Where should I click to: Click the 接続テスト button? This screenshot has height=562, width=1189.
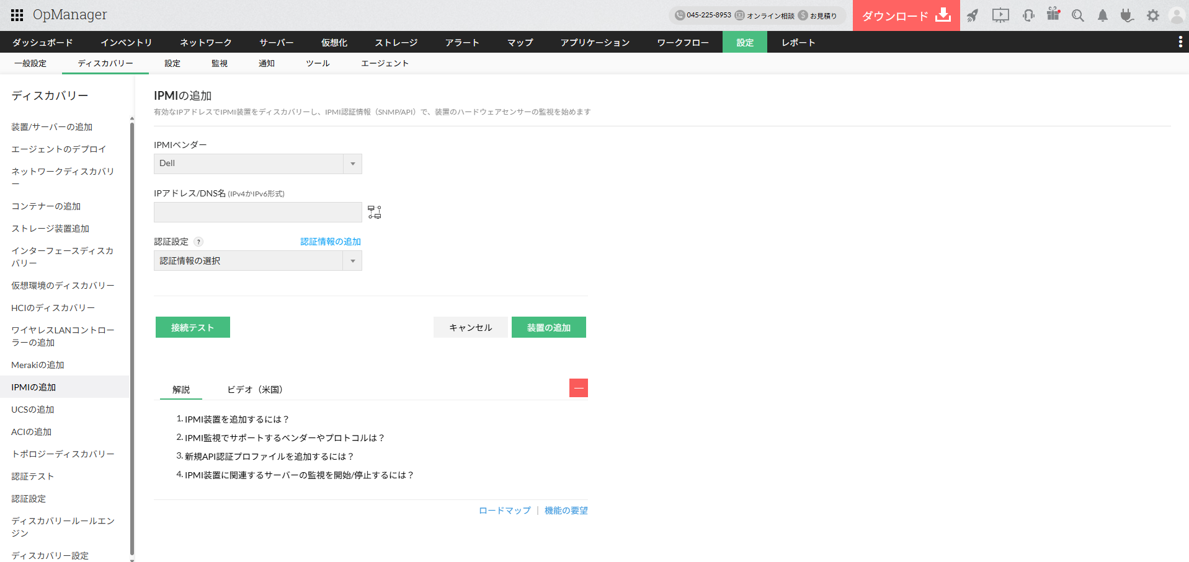tap(192, 327)
